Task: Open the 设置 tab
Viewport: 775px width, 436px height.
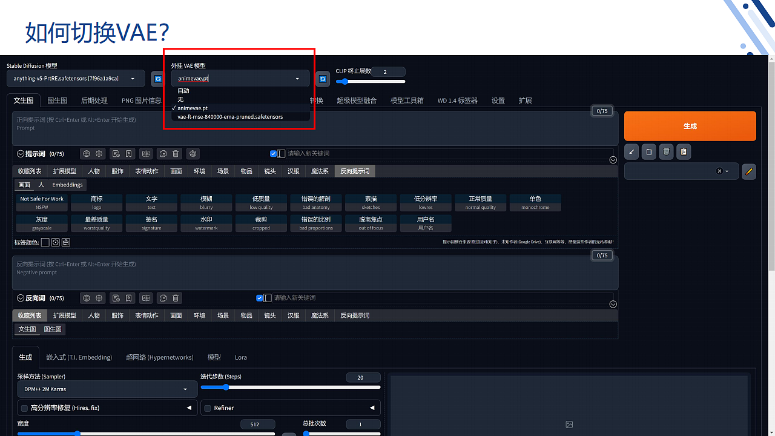Action: [x=498, y=101]
